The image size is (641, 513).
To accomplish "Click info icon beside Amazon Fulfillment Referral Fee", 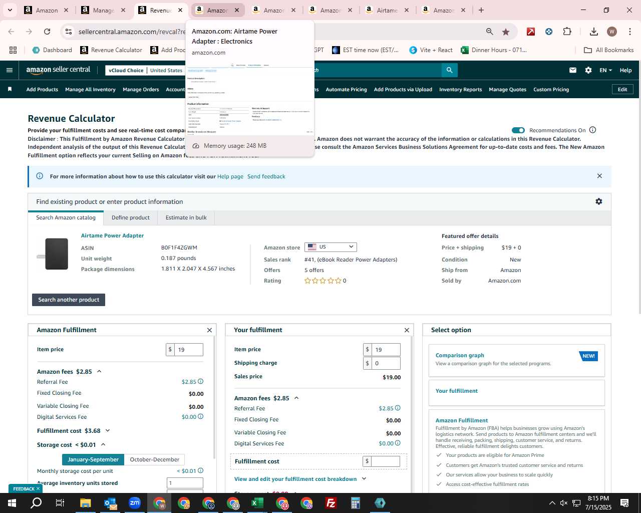I will point(201,381).
